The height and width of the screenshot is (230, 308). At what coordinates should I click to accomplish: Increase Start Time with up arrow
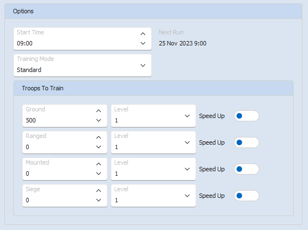click(143, 34)
